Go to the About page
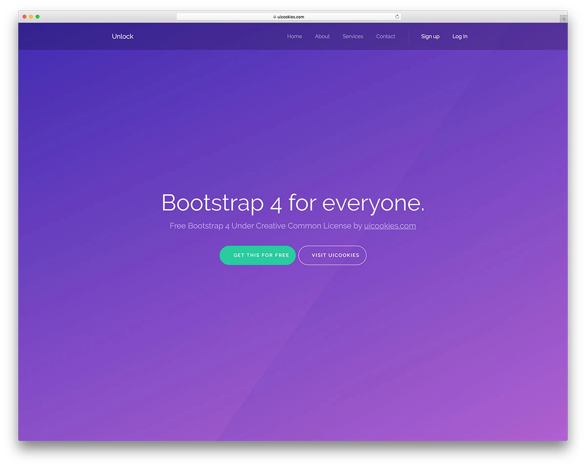Image resolution: width=586 pixels, height=467 pixels. [322, 37]
